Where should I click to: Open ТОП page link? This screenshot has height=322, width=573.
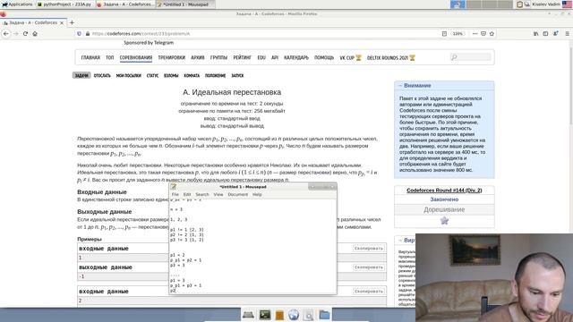click(109, 57)
